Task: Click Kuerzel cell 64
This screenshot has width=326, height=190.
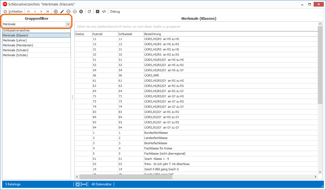Action: 105,91
